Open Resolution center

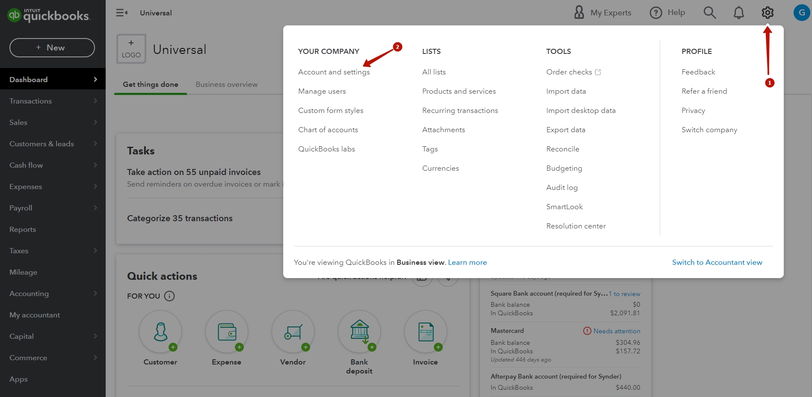pyautogui.click(x=576, y=226)
